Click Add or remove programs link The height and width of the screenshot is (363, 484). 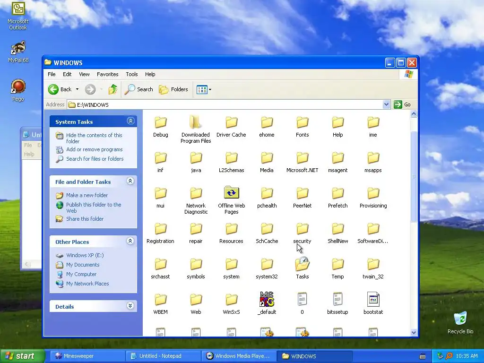click(x=95, y=149)
